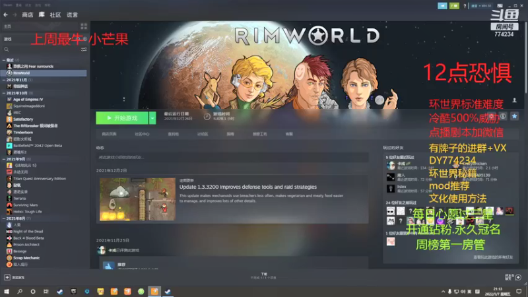528x297 pixels.
Task: Click the blue announcement icon in the top bar
Action: [442, 6]
